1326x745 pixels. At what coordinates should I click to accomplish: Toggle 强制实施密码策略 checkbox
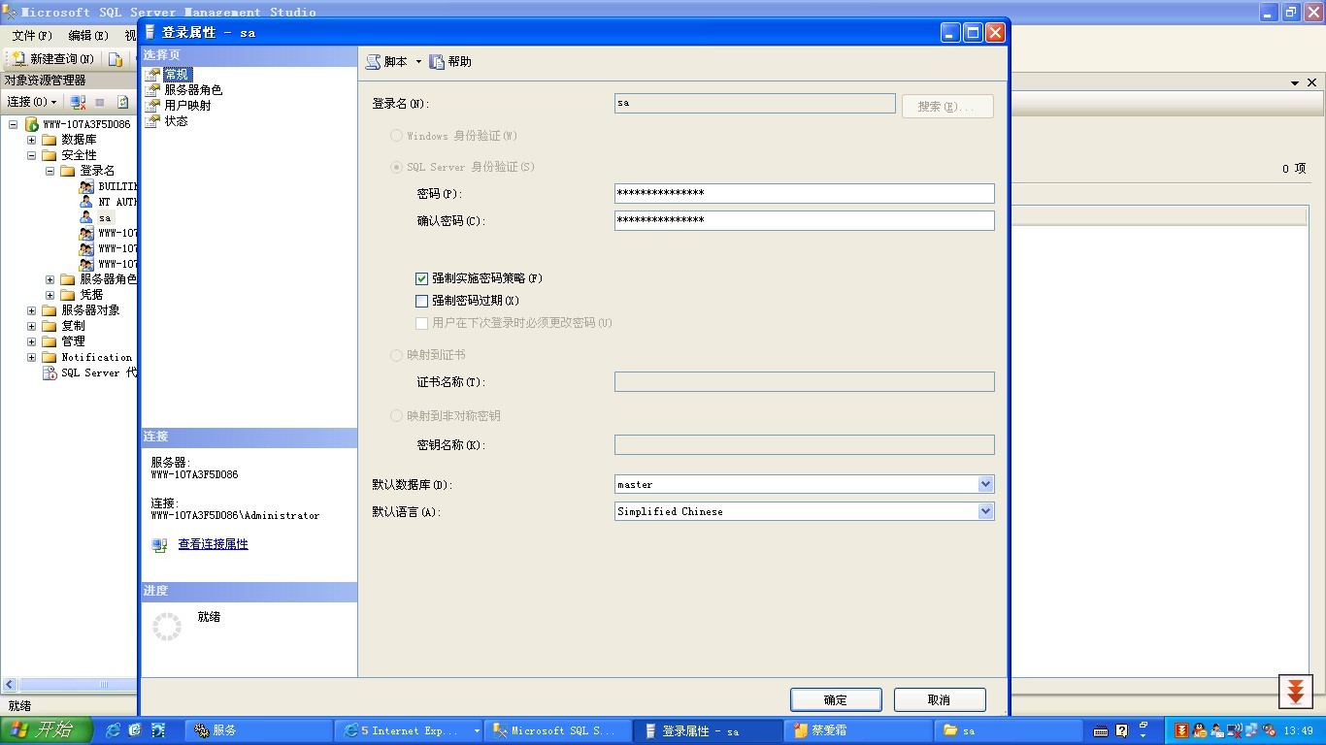(x=421, y=279)
